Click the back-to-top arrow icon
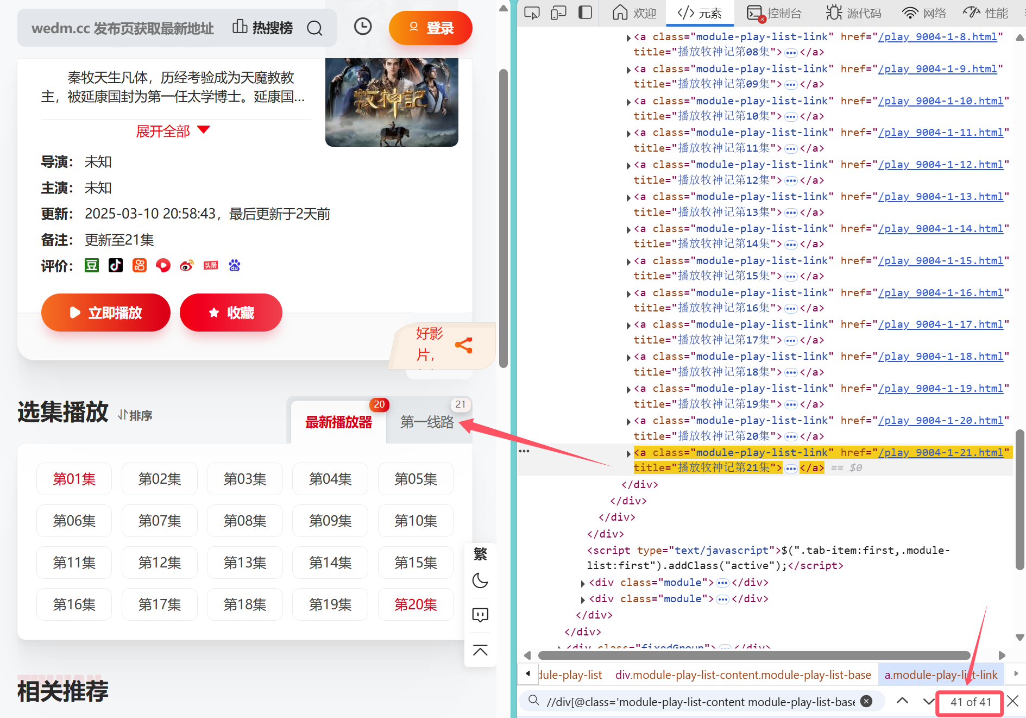This screenshot has width=1026, height=718. point(480,651)
